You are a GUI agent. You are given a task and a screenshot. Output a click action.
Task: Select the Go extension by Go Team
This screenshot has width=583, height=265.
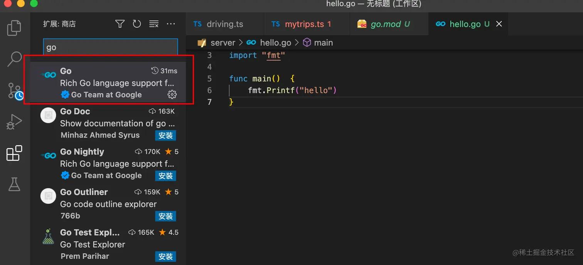[x=108, y=82]
